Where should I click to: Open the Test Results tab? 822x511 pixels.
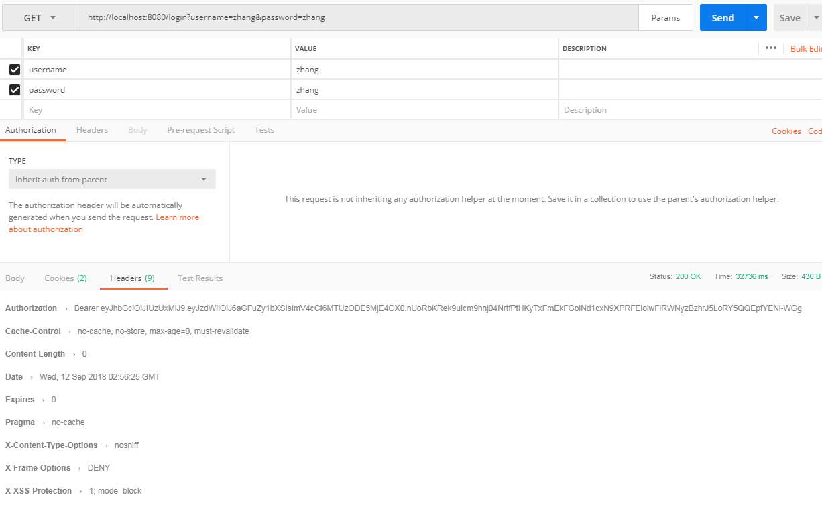(x=200, y=278)
